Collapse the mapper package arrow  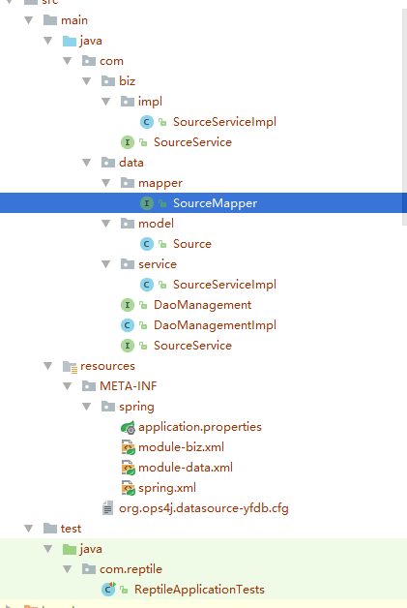point(106,183)
